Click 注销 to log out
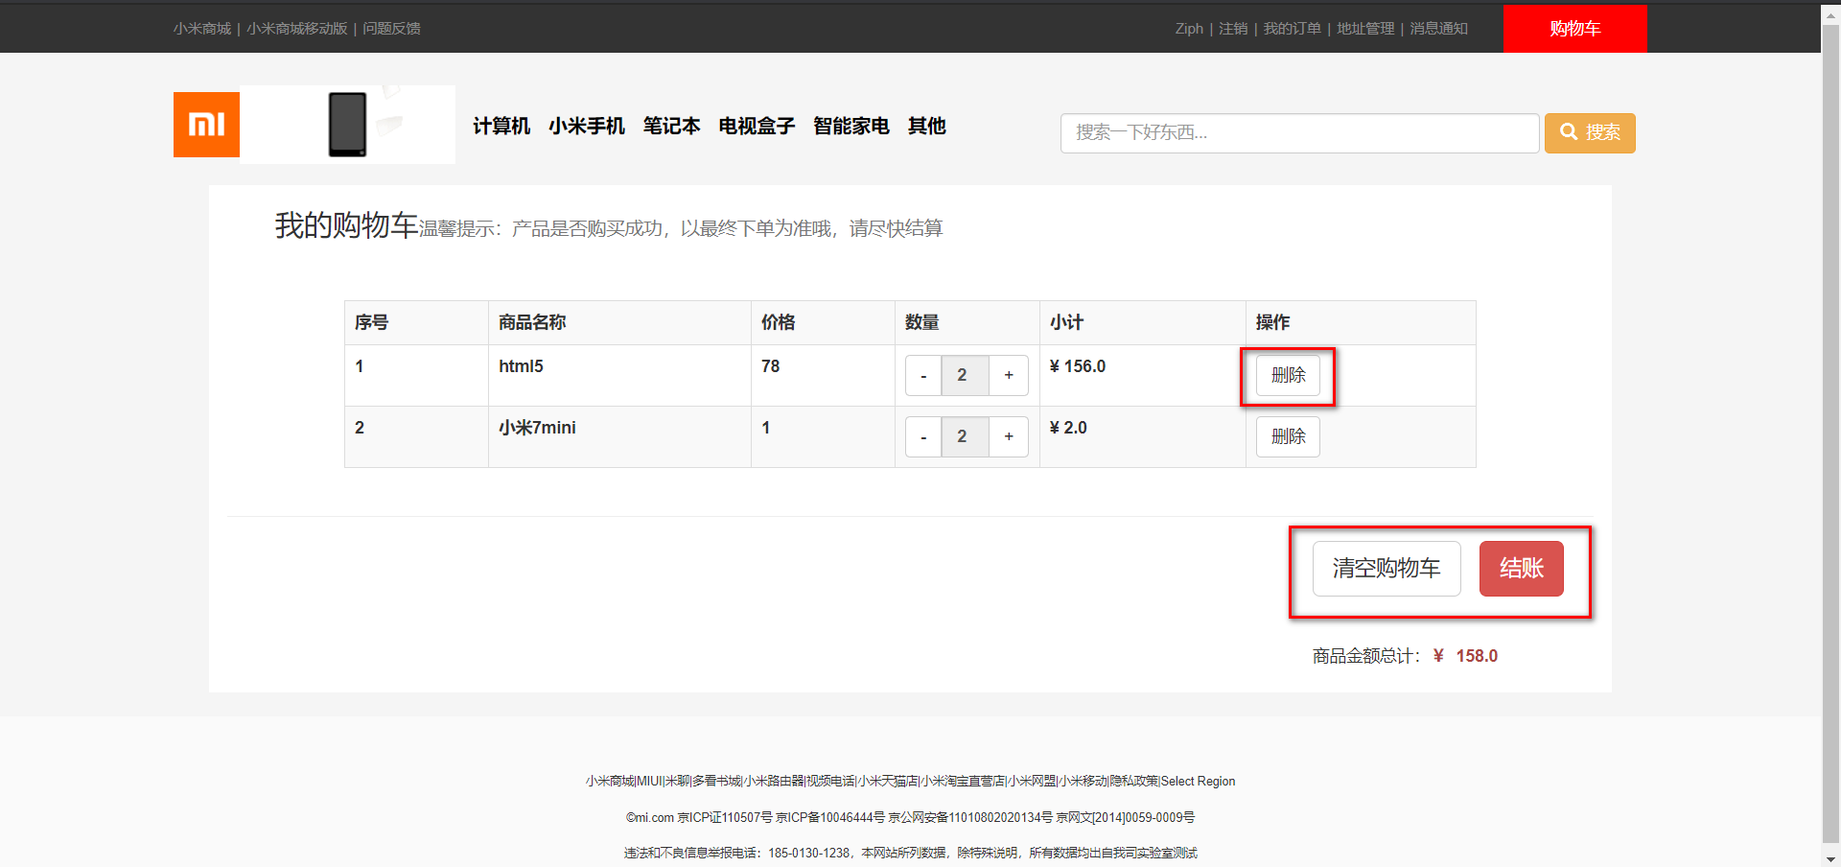This screenshot has width=1841, height=867. pyautogui.click(x=1233, y=29)
